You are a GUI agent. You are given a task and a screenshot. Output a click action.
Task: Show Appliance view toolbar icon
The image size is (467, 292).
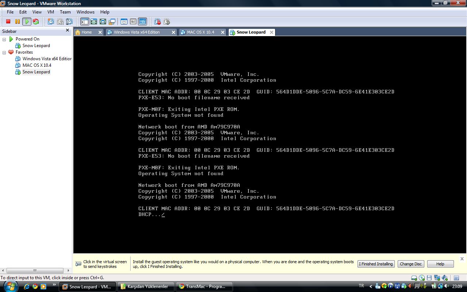(x=133, y=22)
